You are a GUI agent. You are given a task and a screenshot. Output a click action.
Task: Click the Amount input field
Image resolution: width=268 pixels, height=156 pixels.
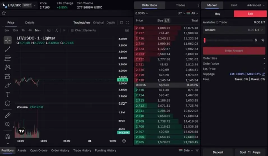[x=234, y=30]
